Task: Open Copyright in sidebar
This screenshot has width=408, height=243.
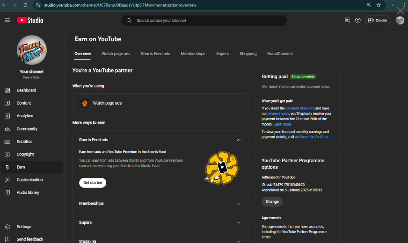Action: (31, 154)
